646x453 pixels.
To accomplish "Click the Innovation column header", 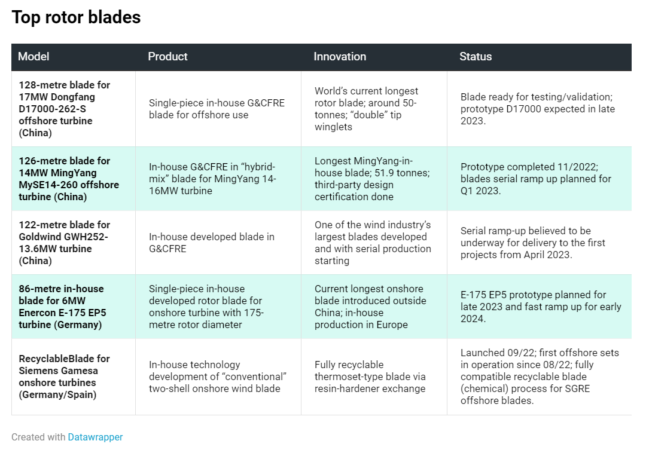I will [340, 57].
